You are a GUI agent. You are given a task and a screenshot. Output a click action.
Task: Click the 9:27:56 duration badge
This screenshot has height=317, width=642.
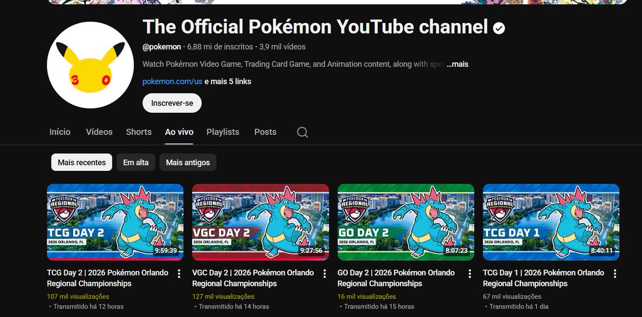pos(311,250)
